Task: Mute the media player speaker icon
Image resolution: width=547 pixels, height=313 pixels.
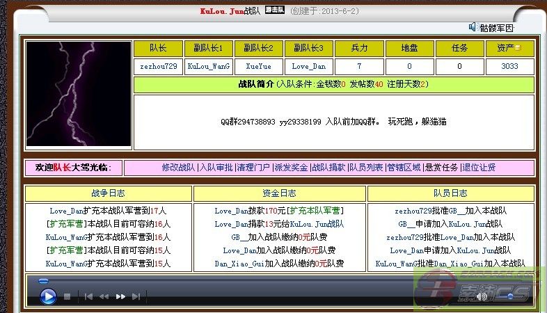Action: tap(482, 296)
